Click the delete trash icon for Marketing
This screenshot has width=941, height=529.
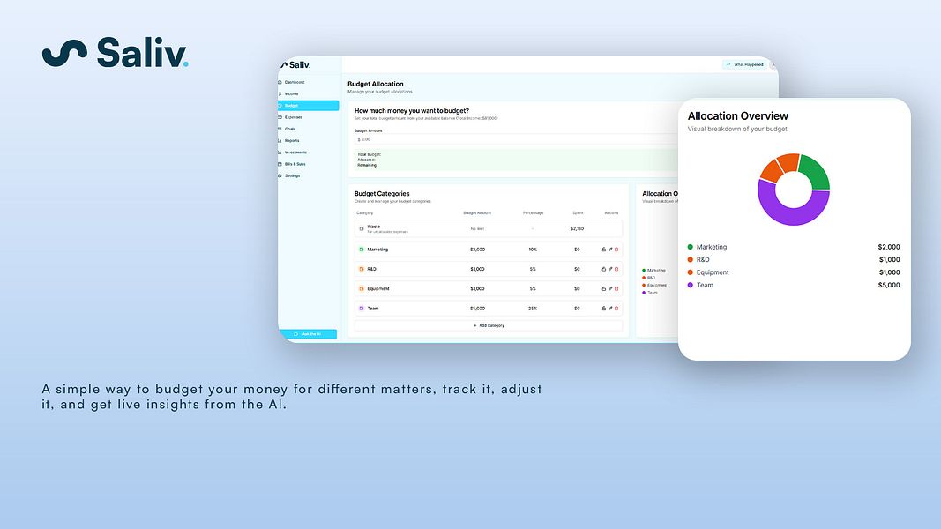coord(616,250)
